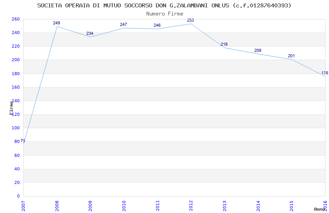
Task: Click the y-axis value 160
Action: coord(16,87)
